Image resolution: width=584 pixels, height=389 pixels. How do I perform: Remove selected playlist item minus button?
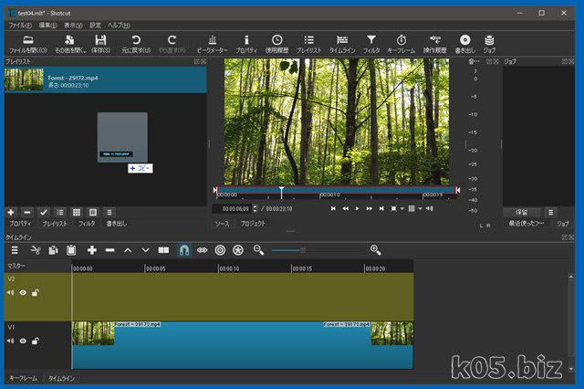pyautogui.click(x=27, y=213)
